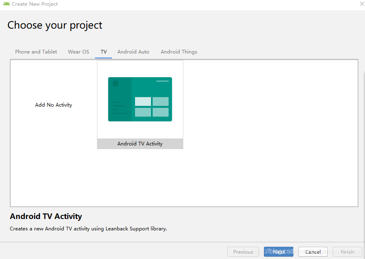This screenshot has height=259, width=365.
Task: Click the Finish button
Action: (347, 252)
